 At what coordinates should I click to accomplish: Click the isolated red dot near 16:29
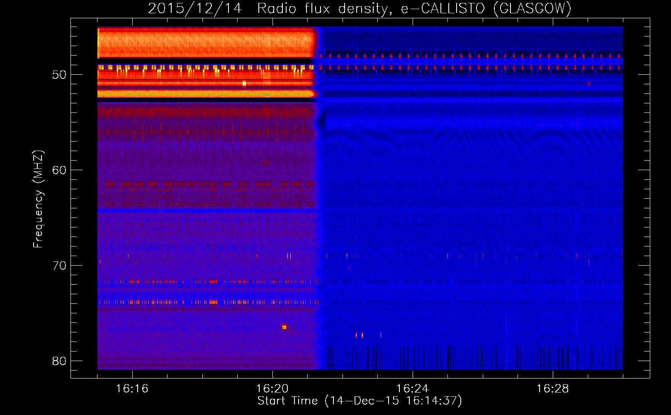589,83
